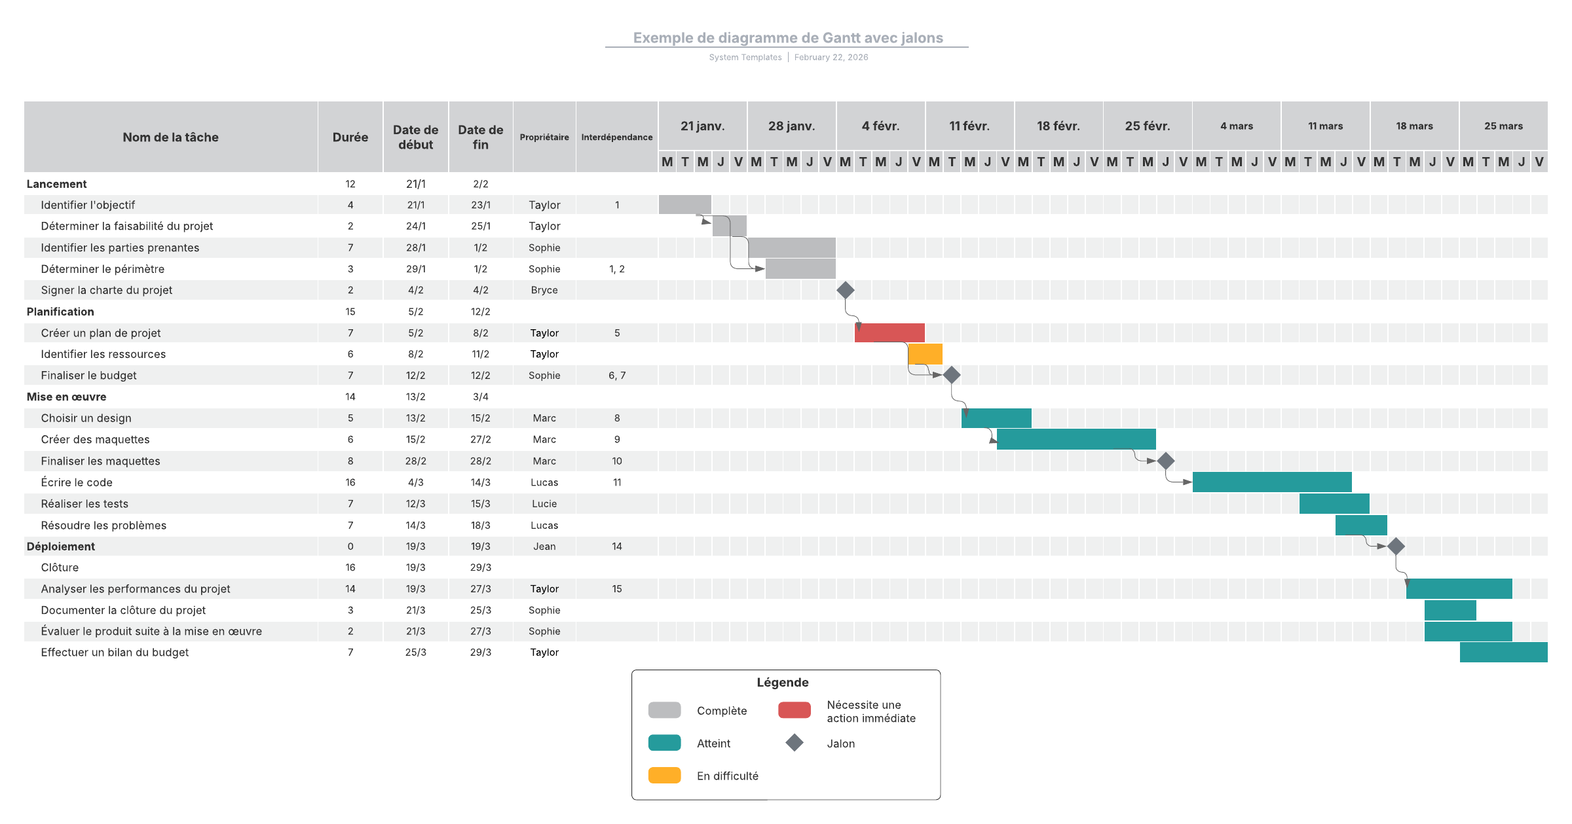The height and width of the screenshot is (824, 1572).
Task: Click the chart title Exemple de diagramme de Gantt
Action: (788, 38)
